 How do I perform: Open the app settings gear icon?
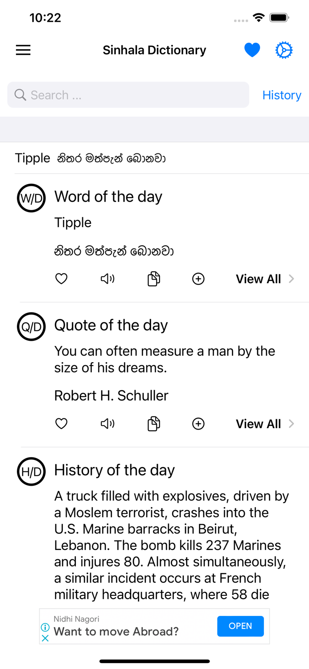284,50
